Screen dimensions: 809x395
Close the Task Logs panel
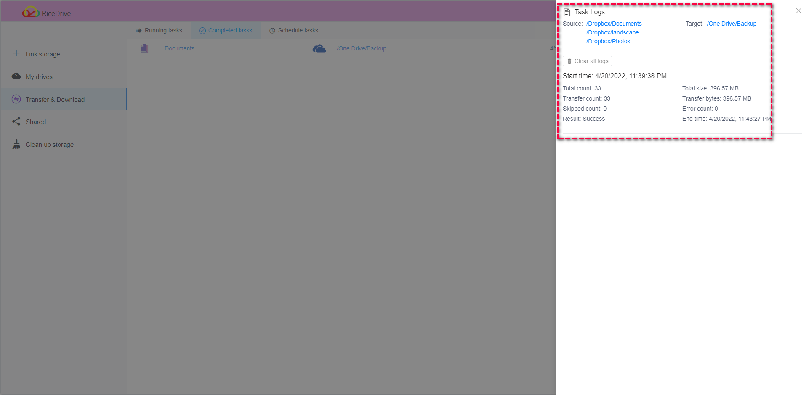click(798, 11)
